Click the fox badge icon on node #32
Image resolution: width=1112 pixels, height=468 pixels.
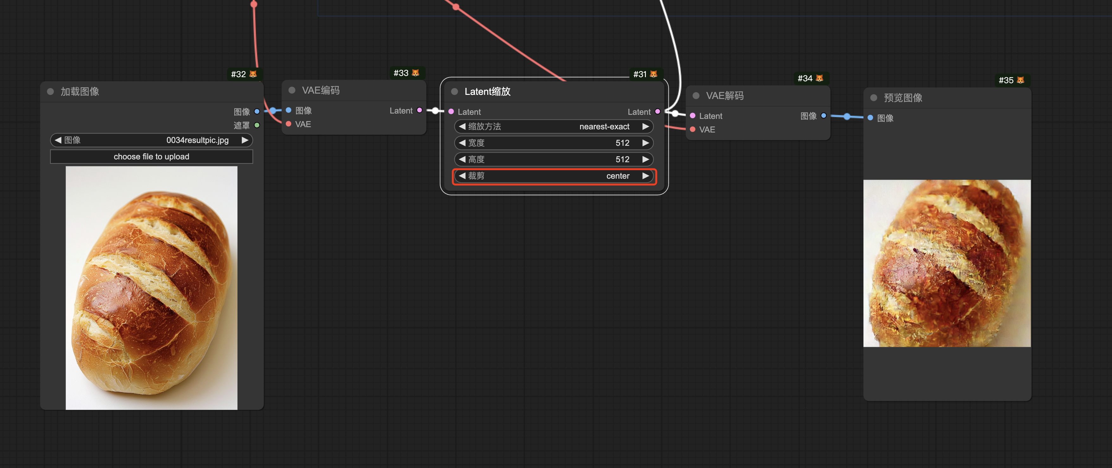(x=253, y=74)
